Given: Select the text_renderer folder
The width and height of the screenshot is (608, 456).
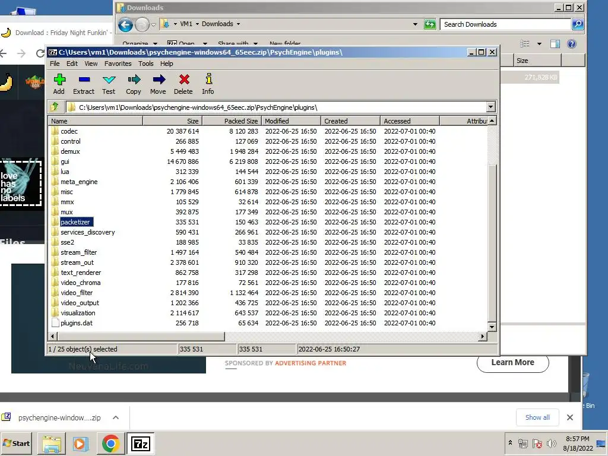Looking at the screenshot, I should [81, 272].
